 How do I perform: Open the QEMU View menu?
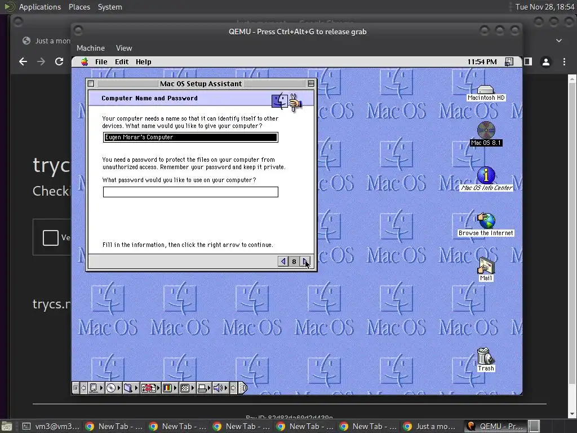pyautogui.click(x=124, y=48)
